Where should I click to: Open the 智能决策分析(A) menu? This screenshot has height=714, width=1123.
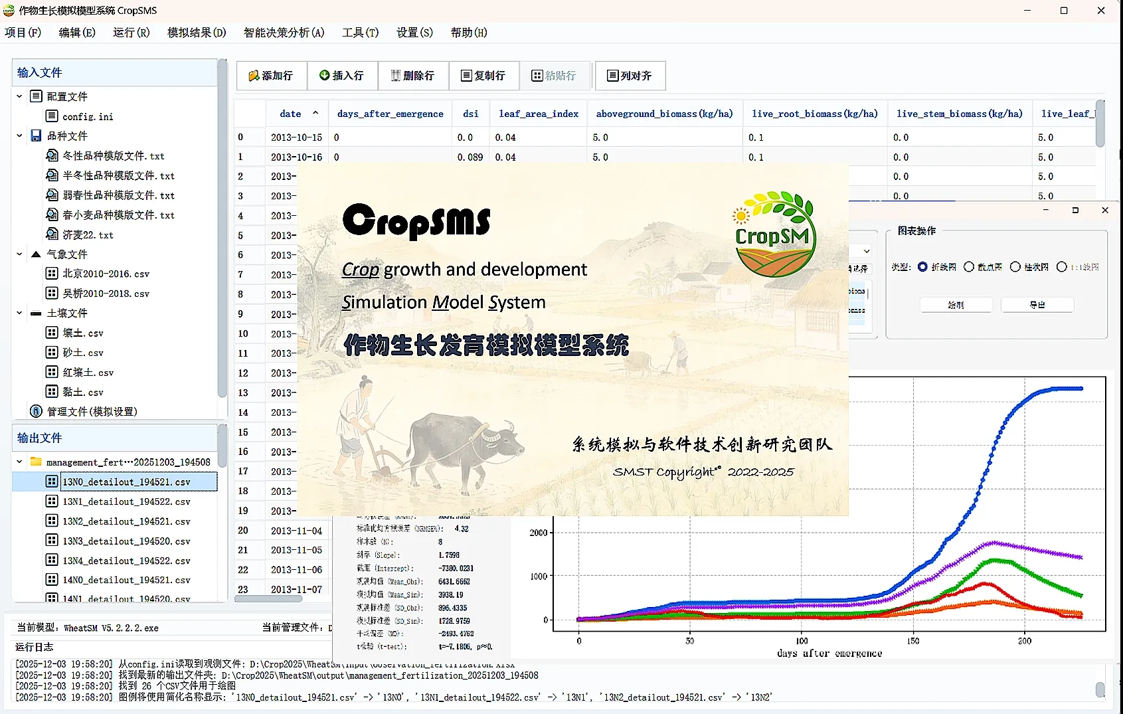pos(284,33)
